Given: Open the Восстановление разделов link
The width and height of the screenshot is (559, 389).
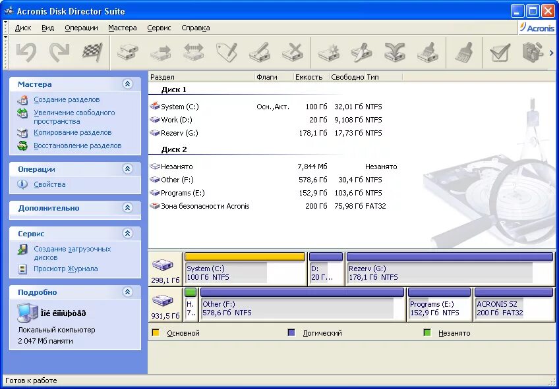Looking at the screenshot, I should 77,145.
